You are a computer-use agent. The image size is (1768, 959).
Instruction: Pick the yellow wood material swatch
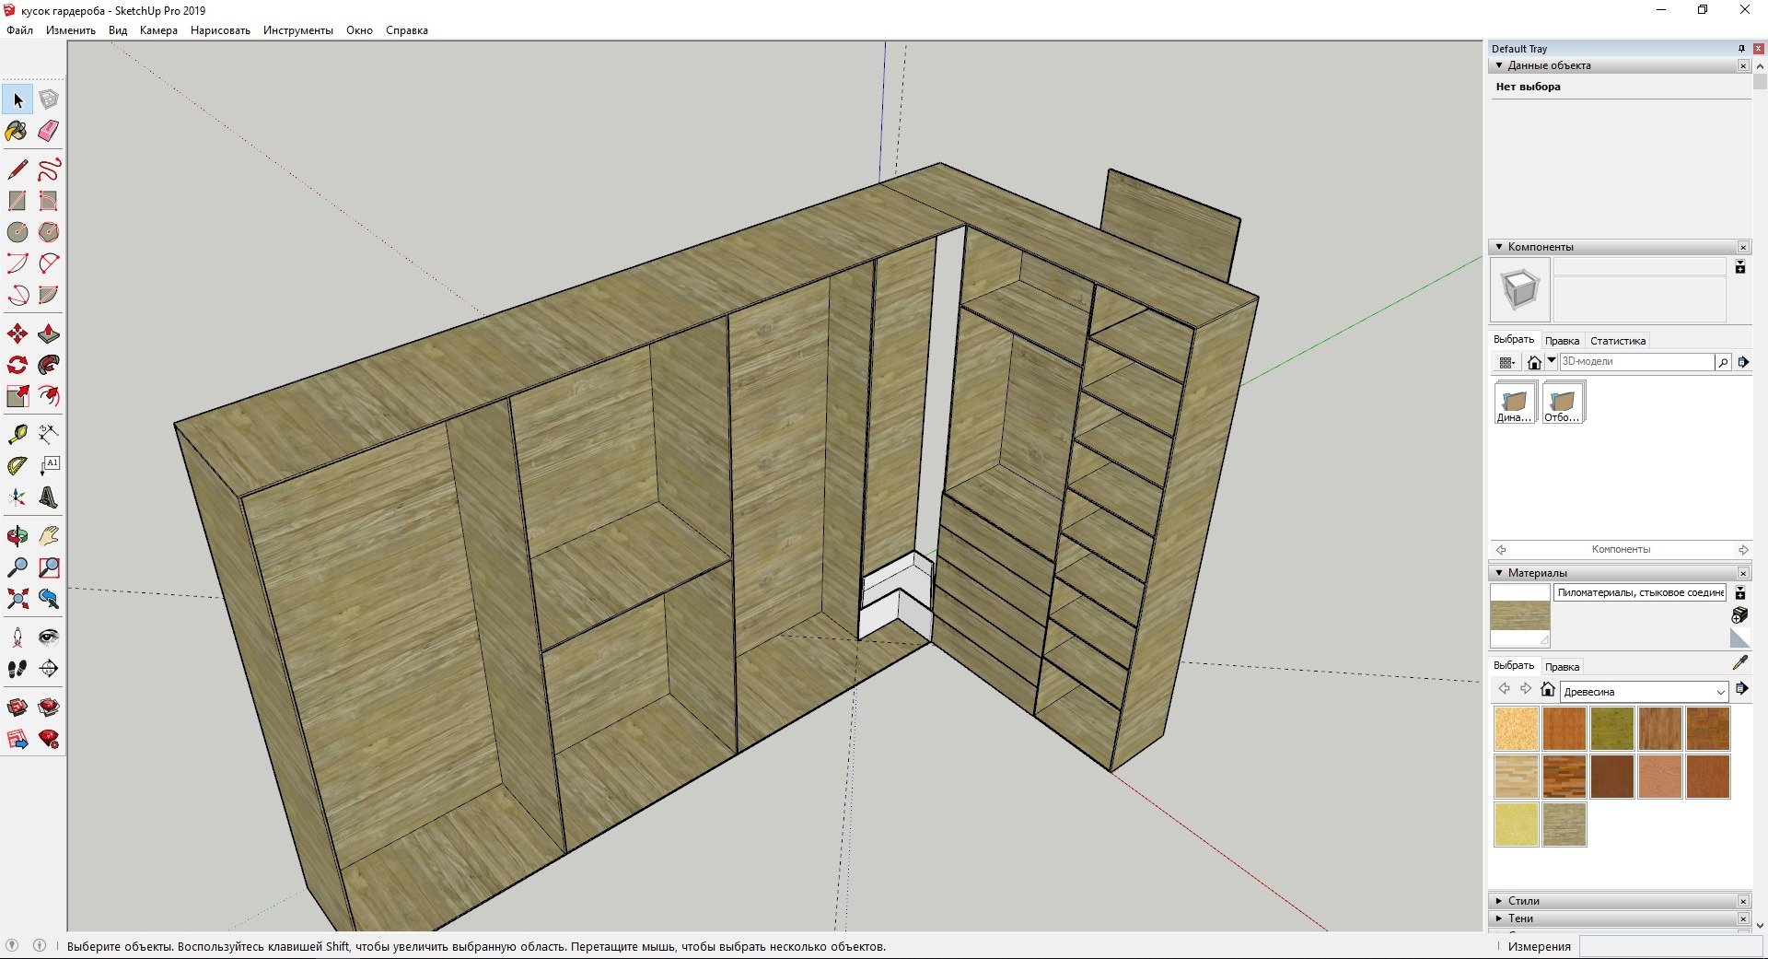[x=1516, y=824]
